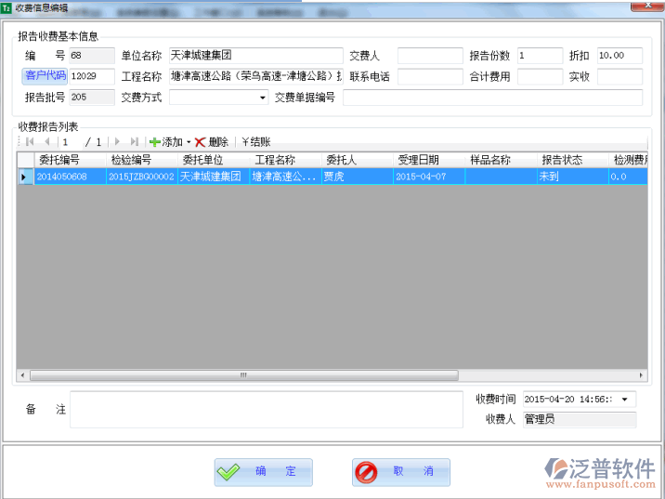
Task: Click the 委托编号 column header
Action: click(70, 160)
